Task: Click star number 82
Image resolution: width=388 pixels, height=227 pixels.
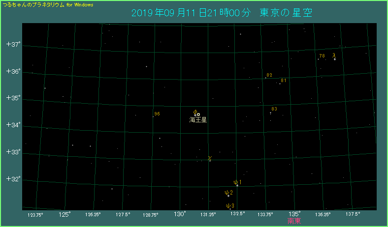Action: click(265, 78)
